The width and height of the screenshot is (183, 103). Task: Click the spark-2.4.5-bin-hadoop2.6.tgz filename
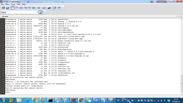click(x=73, y=56)
